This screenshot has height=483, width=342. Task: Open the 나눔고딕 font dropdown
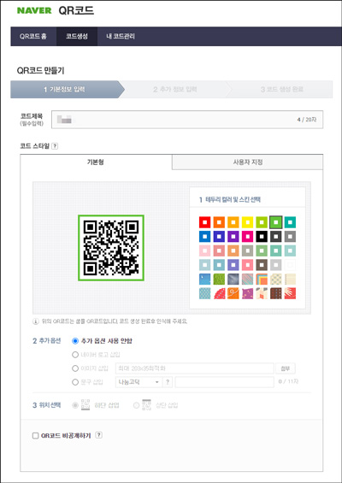pyautogui.click(x=139, y=382)
